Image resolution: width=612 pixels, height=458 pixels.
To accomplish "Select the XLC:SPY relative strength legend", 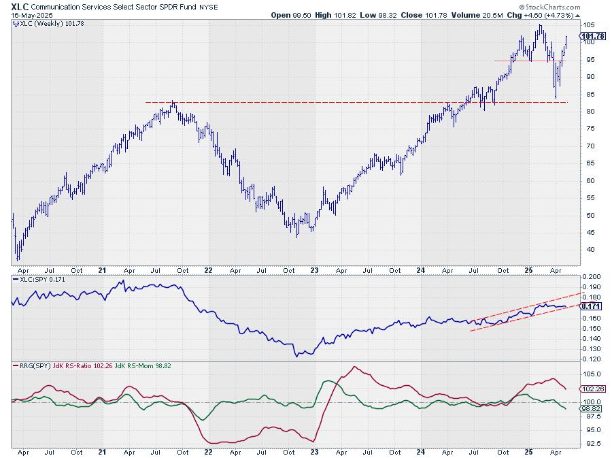I will (38, 279).
